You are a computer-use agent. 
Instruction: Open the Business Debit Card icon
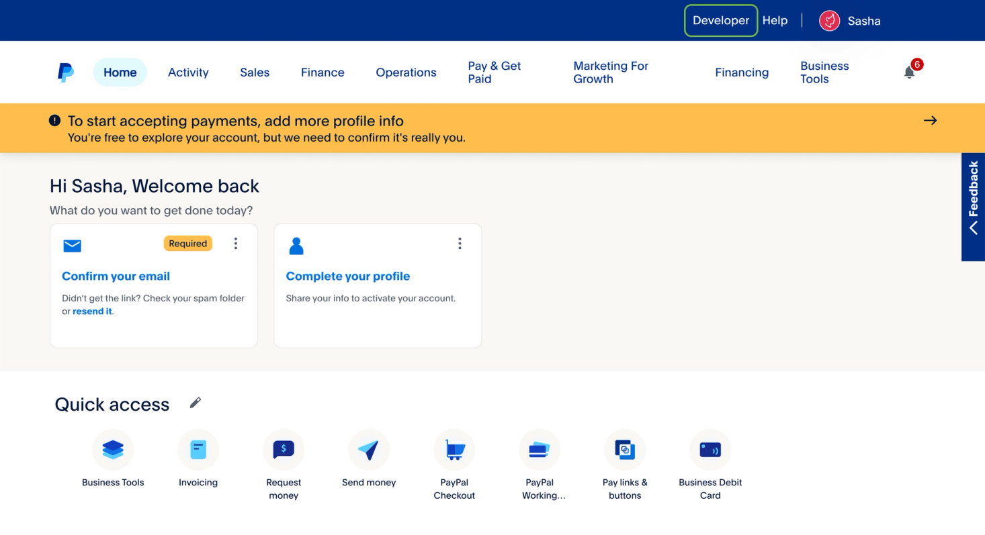tap(710, 450)
